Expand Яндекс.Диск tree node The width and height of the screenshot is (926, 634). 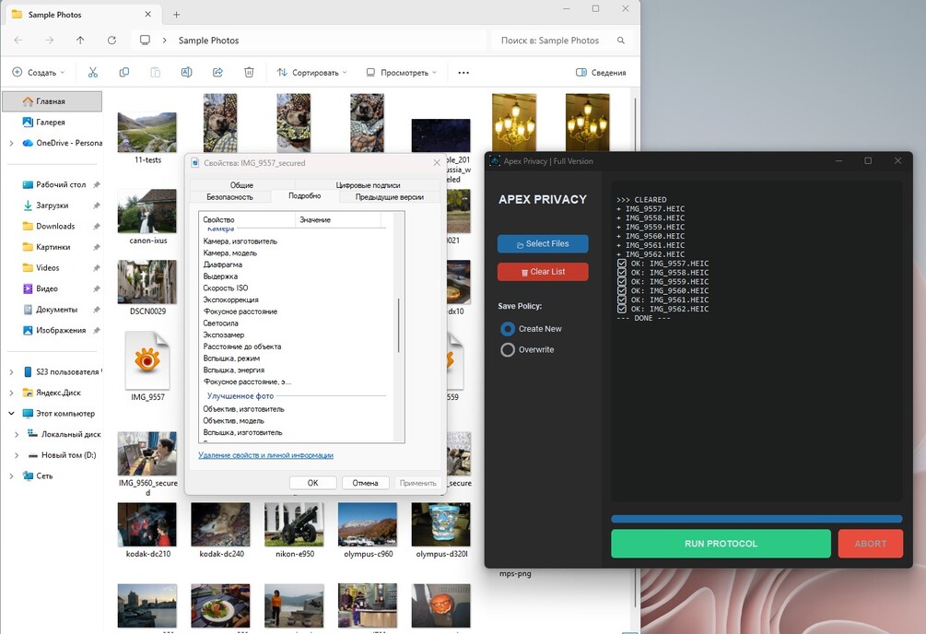(11, 393)
